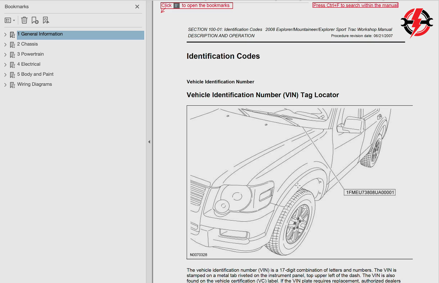Click the find current bookmark icon
Screen dimensions: 439x283
coord(46,20)
